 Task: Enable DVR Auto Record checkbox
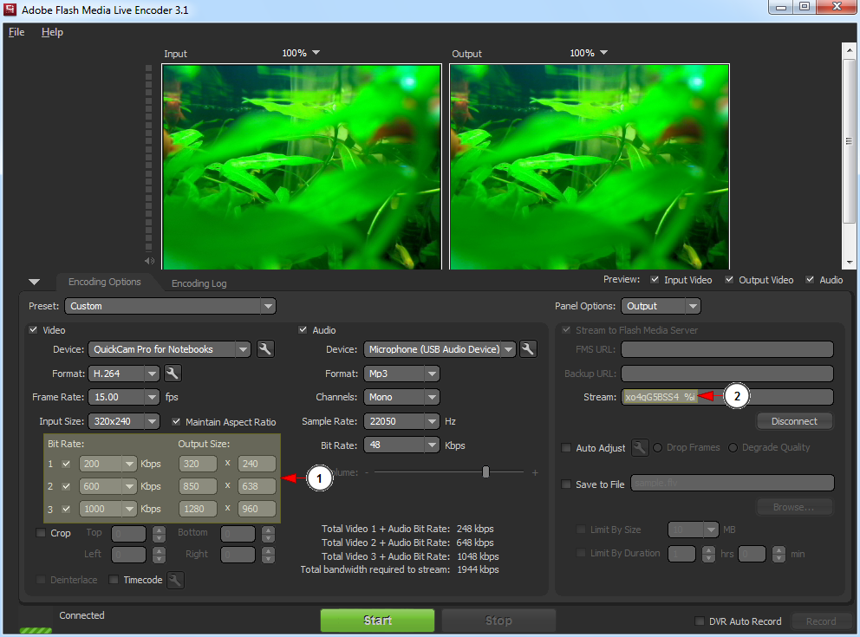[700, 621]
